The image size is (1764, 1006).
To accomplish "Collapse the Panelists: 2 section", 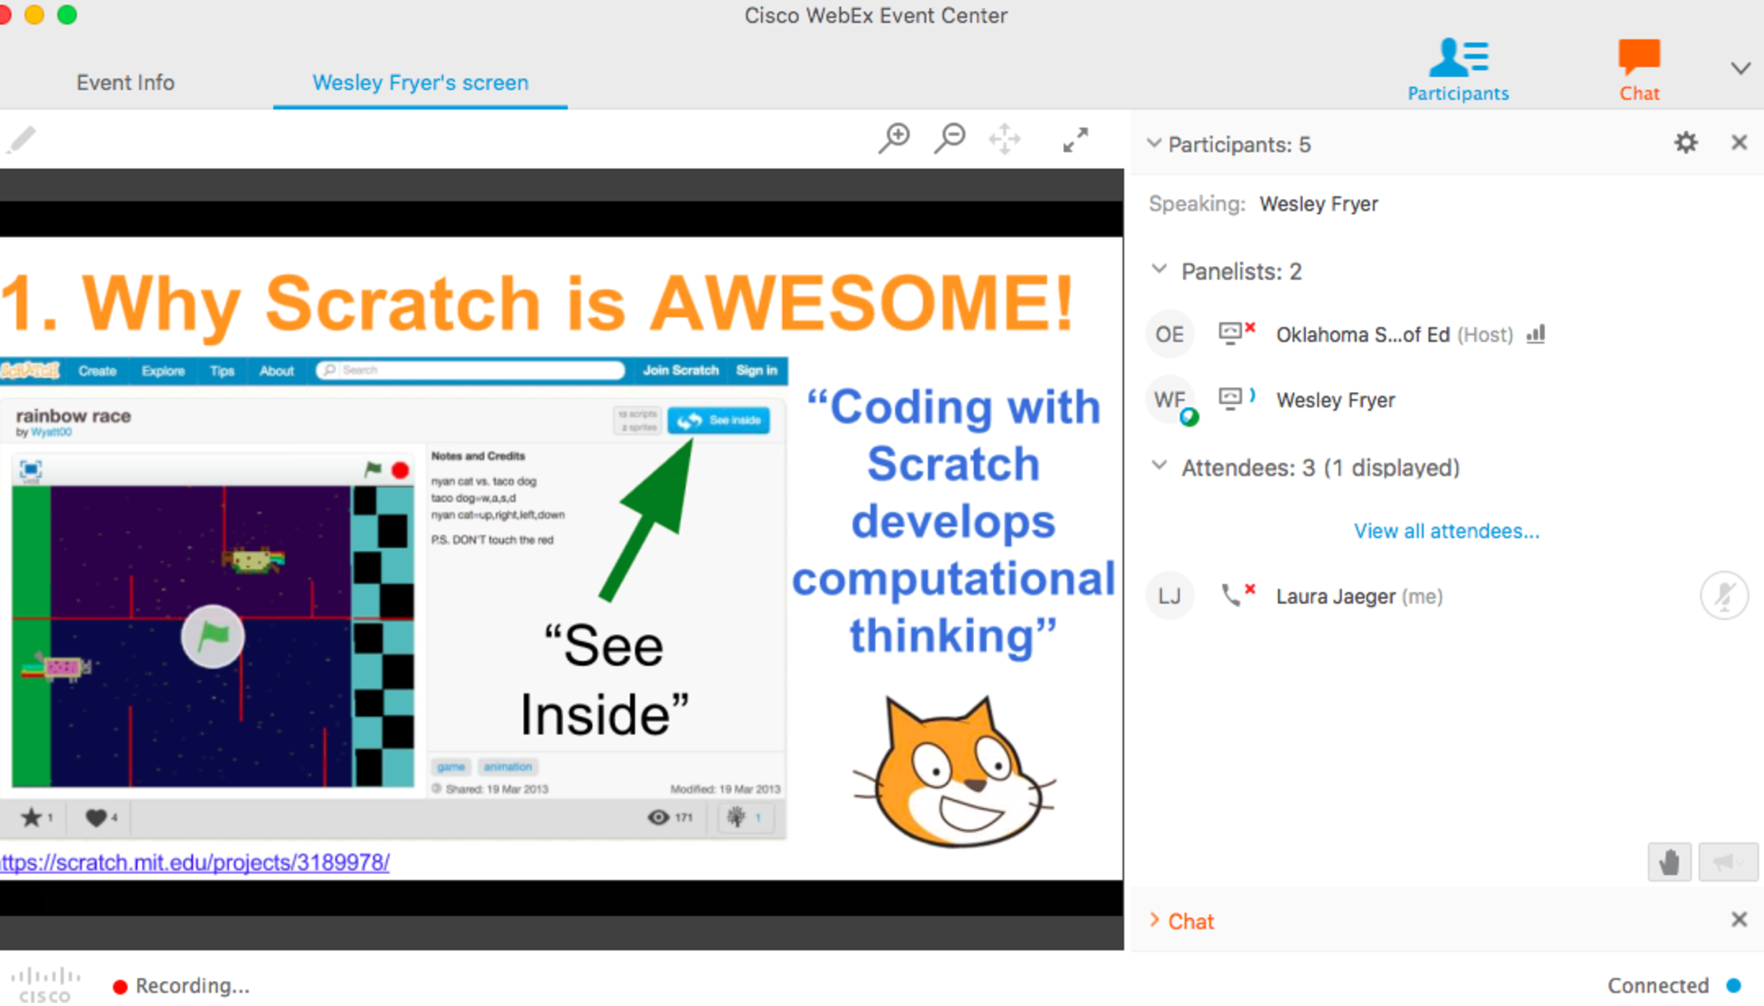I will [x=1159, y=270].
